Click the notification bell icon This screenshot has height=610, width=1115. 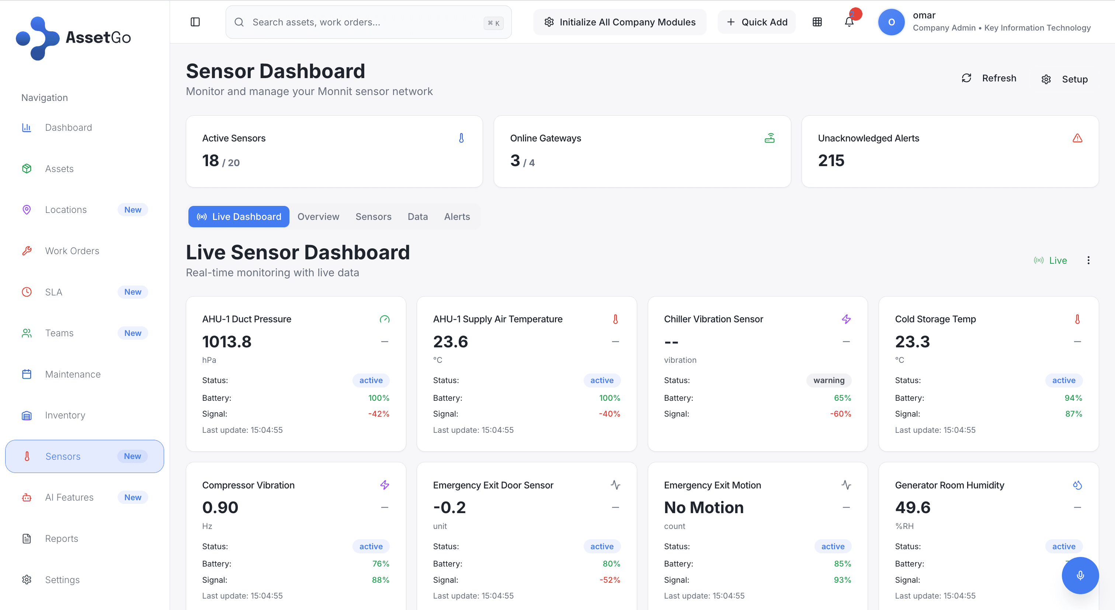pyautogui.click(x=849, y=22)
